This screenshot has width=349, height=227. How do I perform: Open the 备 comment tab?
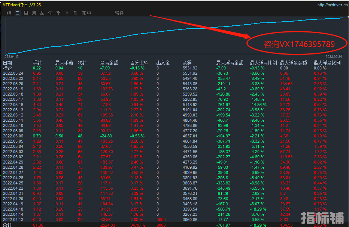(75, 13)
